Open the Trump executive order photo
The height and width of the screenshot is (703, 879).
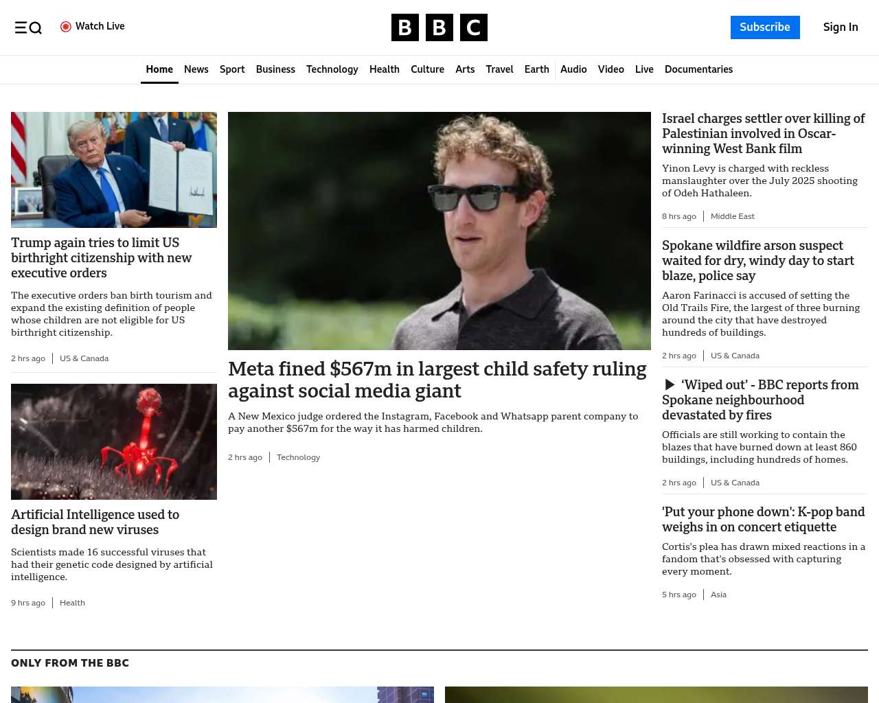[114, 170]
